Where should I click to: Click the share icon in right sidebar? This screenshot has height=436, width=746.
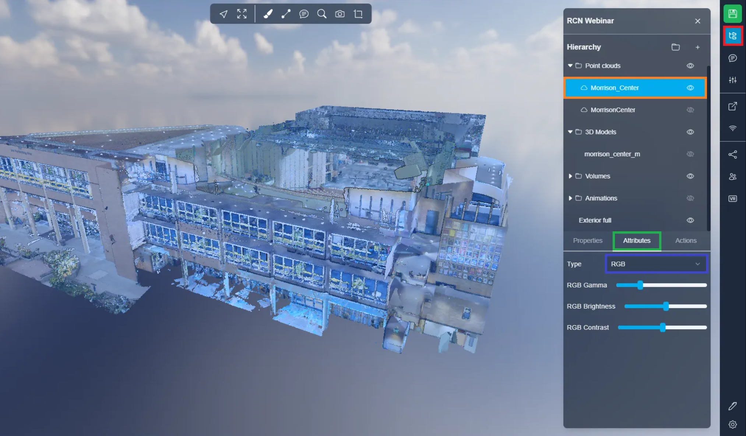(x=732, y=155)
